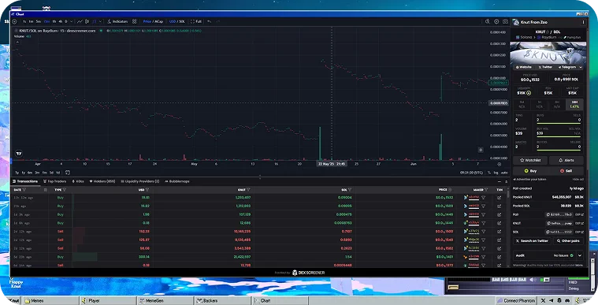
Task: Toggle Price / MCap chart mode
Action: [x=153, y=22]
